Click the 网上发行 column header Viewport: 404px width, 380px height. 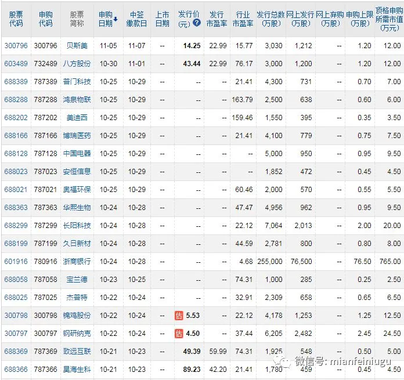301,19
